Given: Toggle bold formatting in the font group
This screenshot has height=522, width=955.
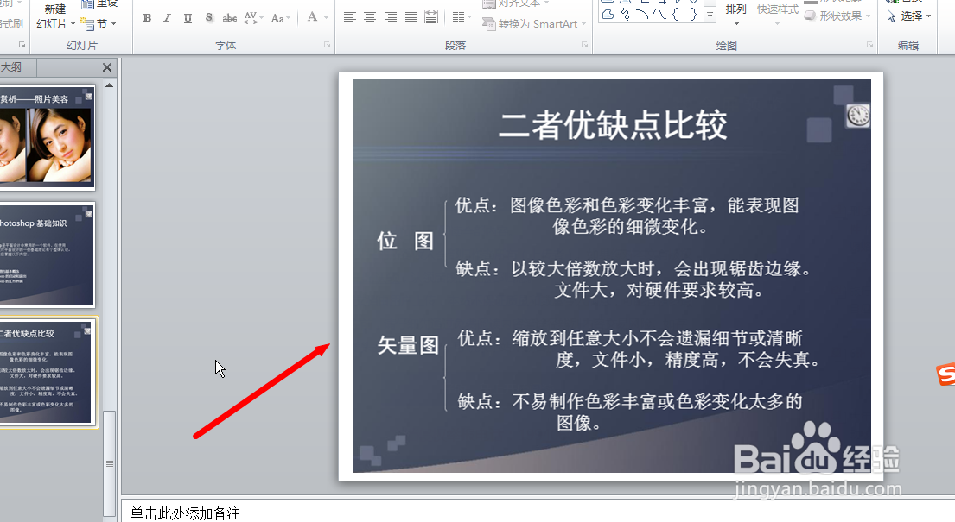Looking at the screenshot, I should (148, 18).
